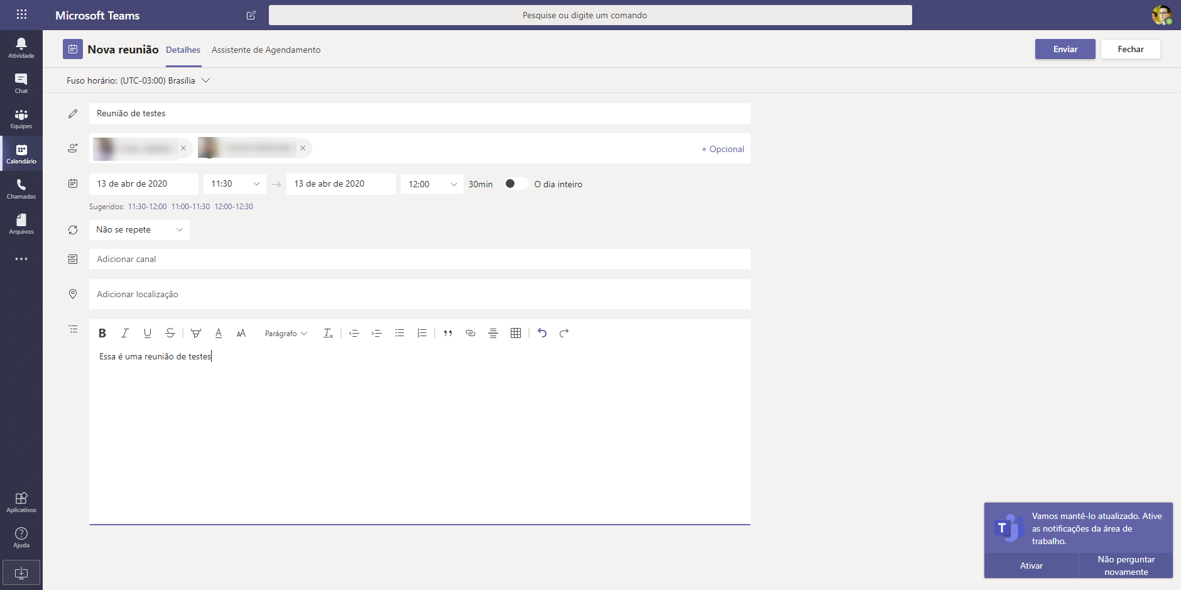Viewport: 1181px width, 590px height.
Task: Open the 'Não se repete' recurrence dropdown
Action: coord(139,229)
